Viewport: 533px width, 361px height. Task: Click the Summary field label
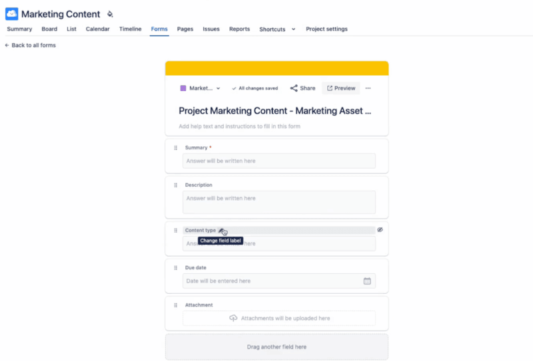[196, 148]
